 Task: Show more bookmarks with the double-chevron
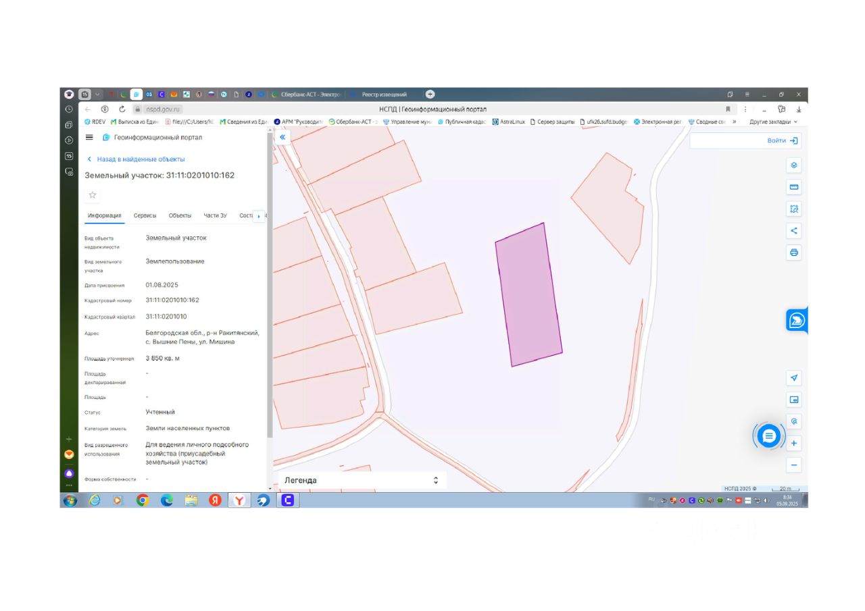734,122
